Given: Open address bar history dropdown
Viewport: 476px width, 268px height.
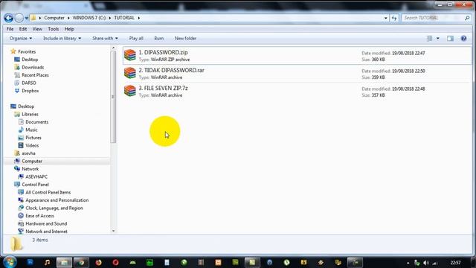Looking at the screenshot, I should point(385,18).
